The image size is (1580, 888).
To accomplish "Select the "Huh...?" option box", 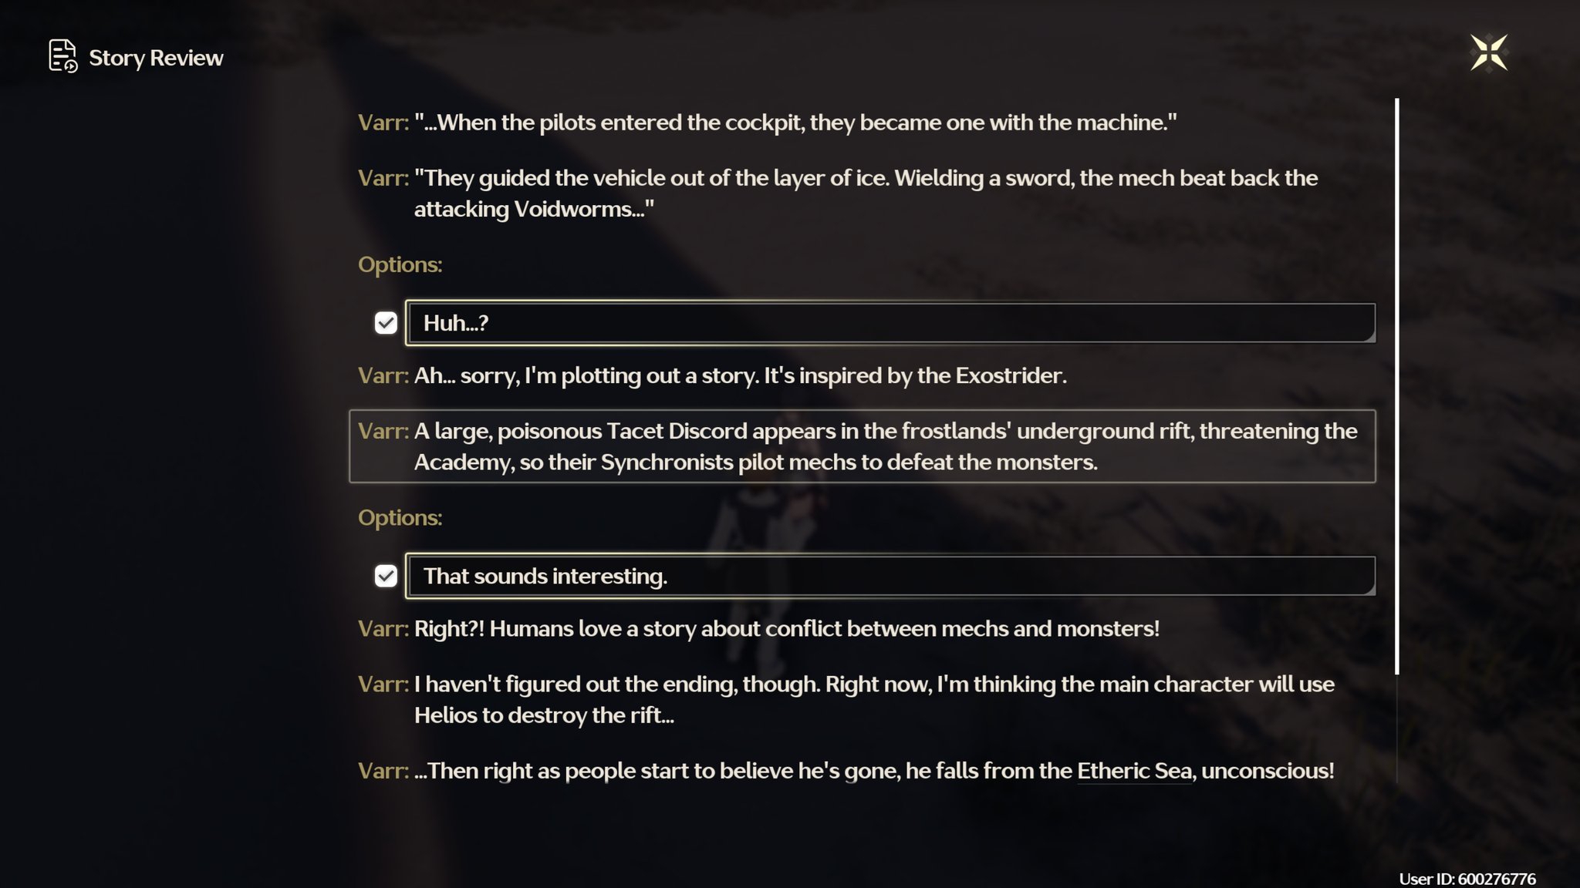I will click(x=890, y=323).
